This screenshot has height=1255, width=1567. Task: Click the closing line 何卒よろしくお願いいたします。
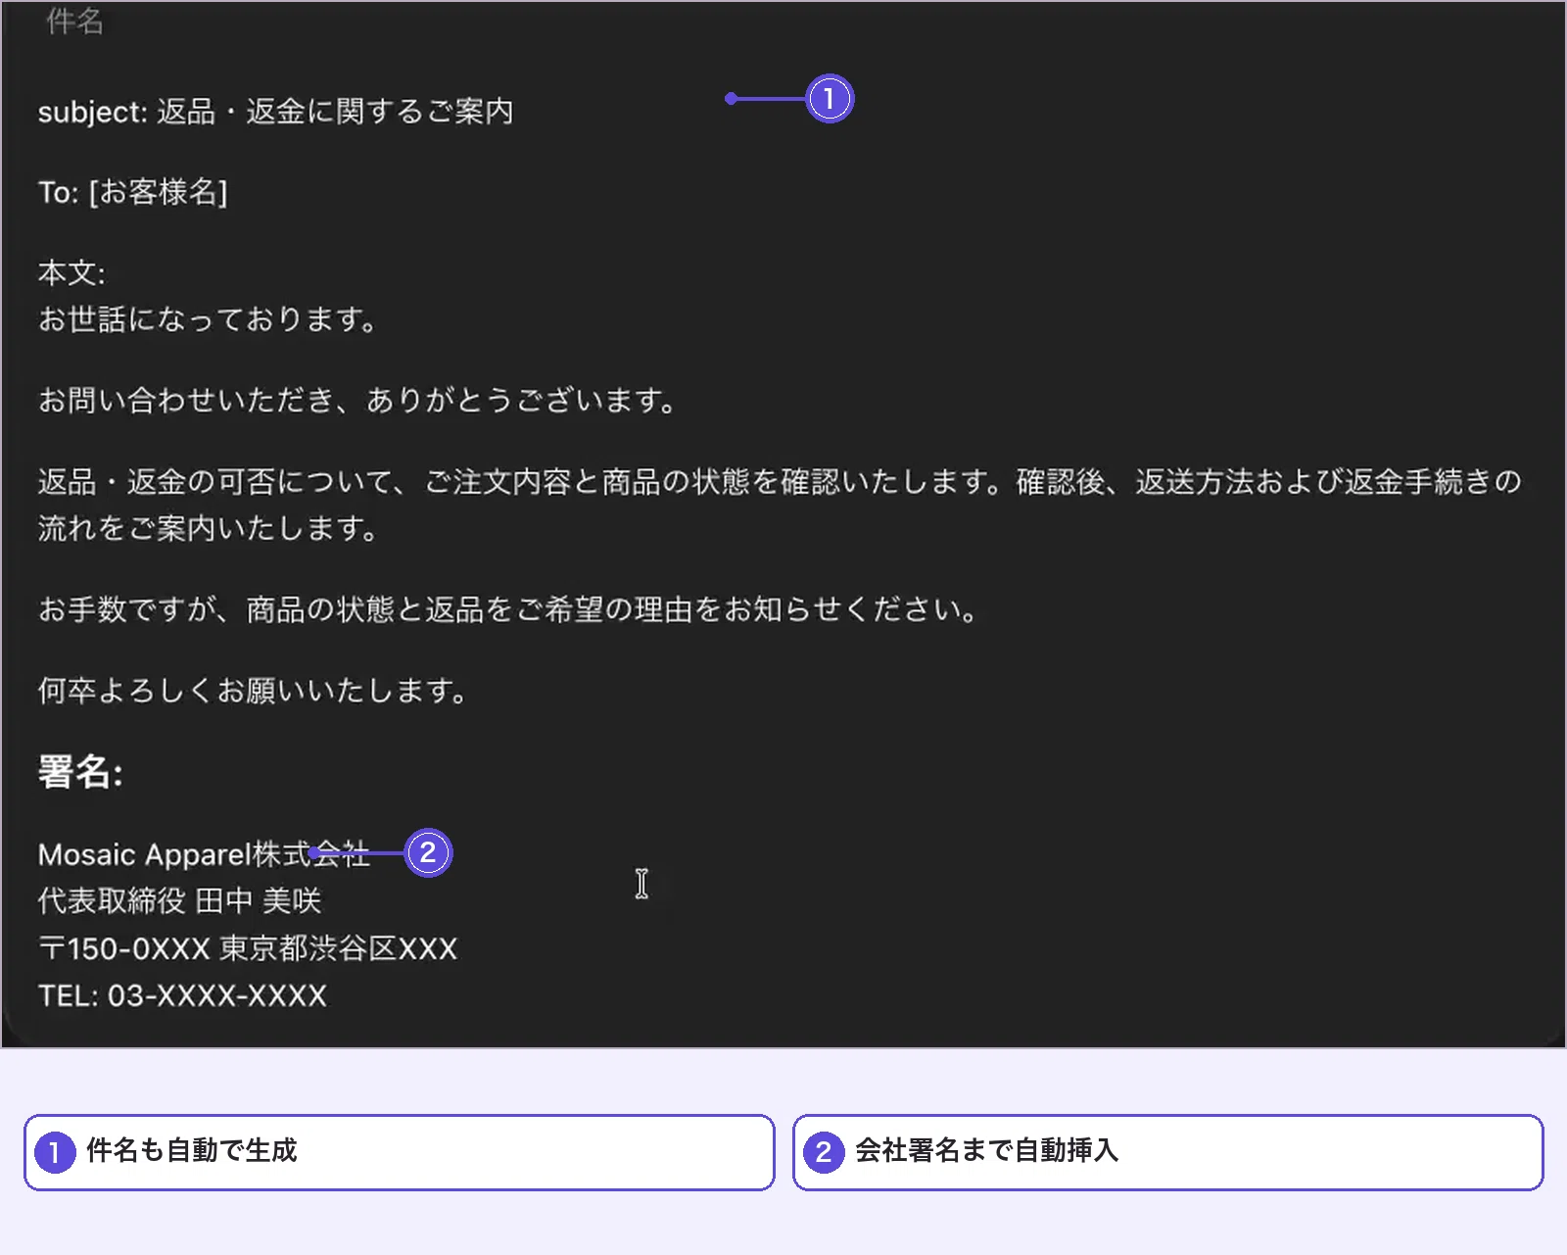click(x=253, y=692)
